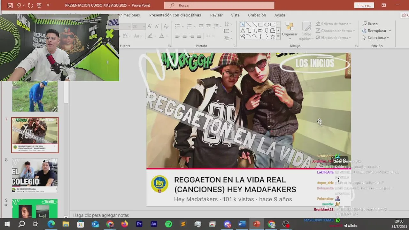Choose text highlight color
This screenshot has height=230, width=409.
pos(150,36)
